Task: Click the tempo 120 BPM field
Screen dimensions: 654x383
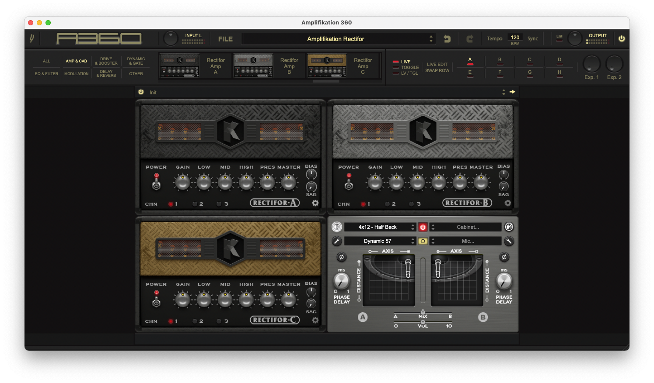Action: (x=515, y=38)
